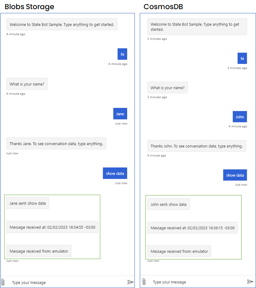Click the send arrow icon in CosmosDB chat
The width and height of the screenshot is (256, 288).
coord(250,282)
